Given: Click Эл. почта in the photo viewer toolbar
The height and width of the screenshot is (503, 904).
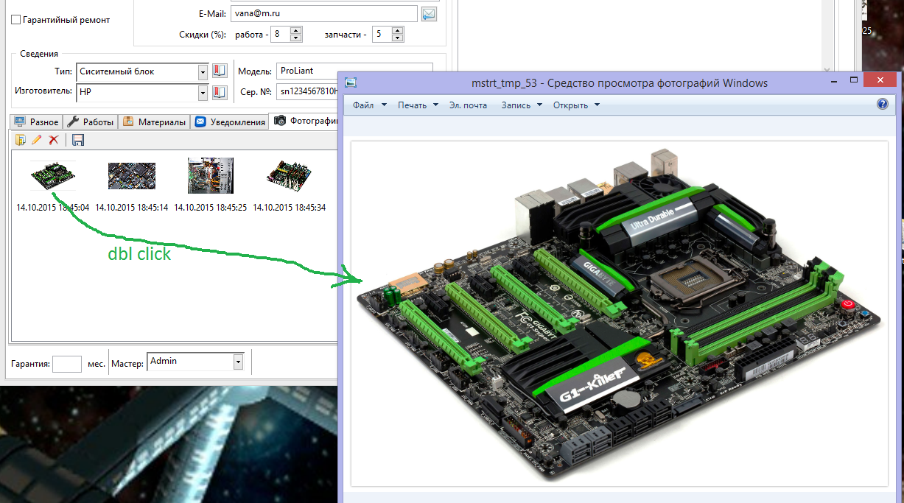Looking at the screenshot, I should tap(469, 105).
